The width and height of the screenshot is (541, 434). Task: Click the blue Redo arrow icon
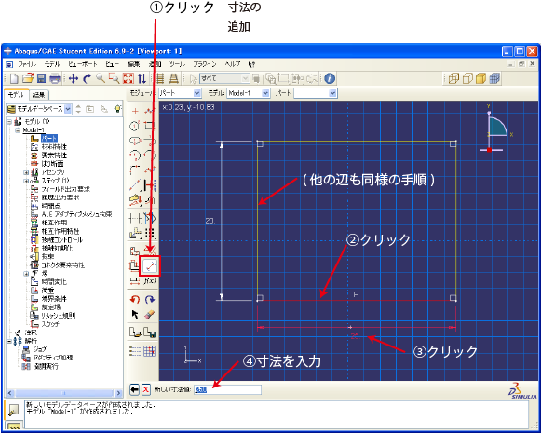pyautogui.click(x=150, y=299)
